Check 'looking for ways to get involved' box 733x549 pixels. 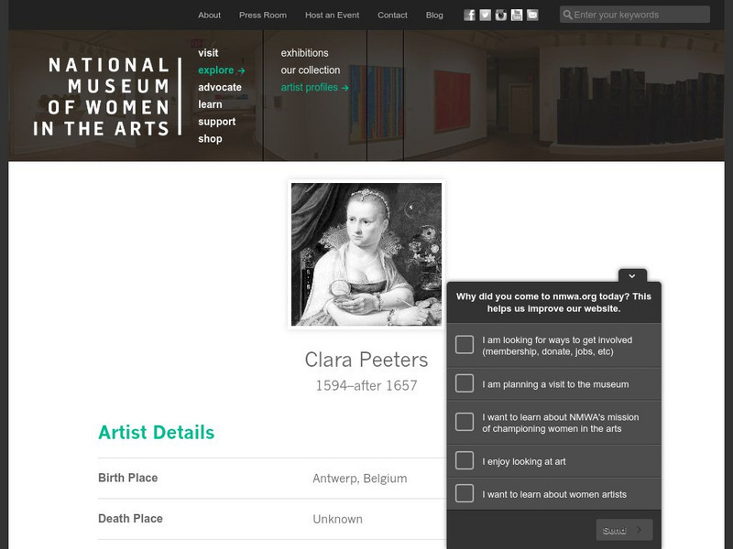pos(465,345)
